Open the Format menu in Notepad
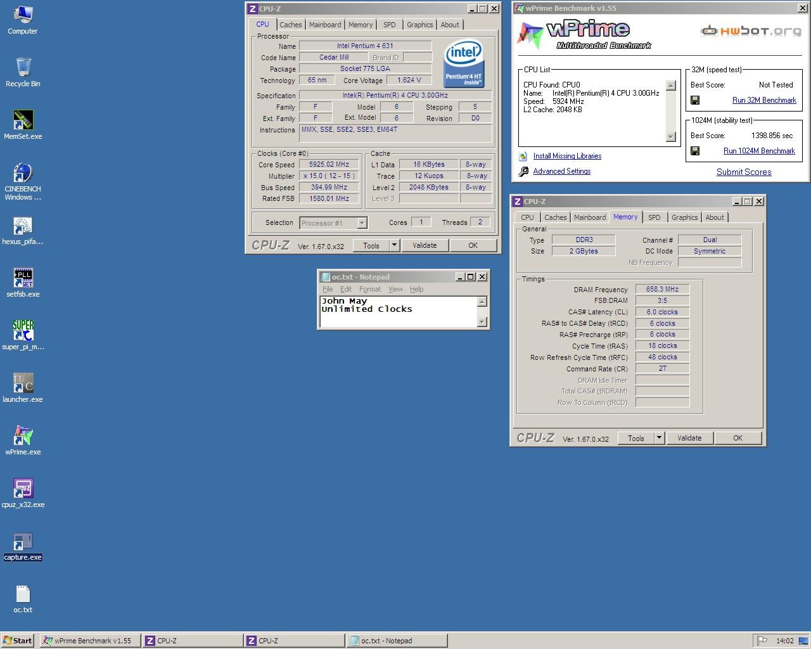The height and width of the screenshot is (649, 811). tap(370, 289)
